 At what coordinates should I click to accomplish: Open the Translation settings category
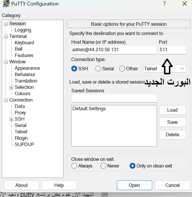(x=26, y=81)
